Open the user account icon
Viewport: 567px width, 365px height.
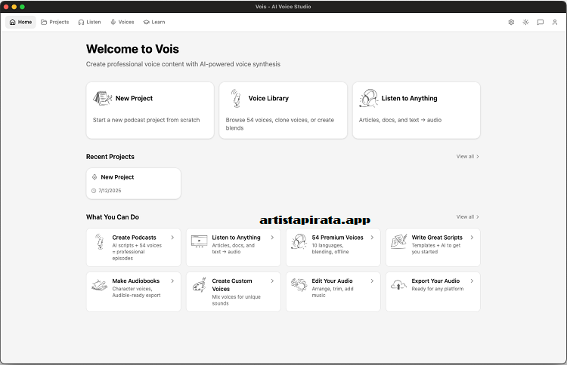point(554,22)
